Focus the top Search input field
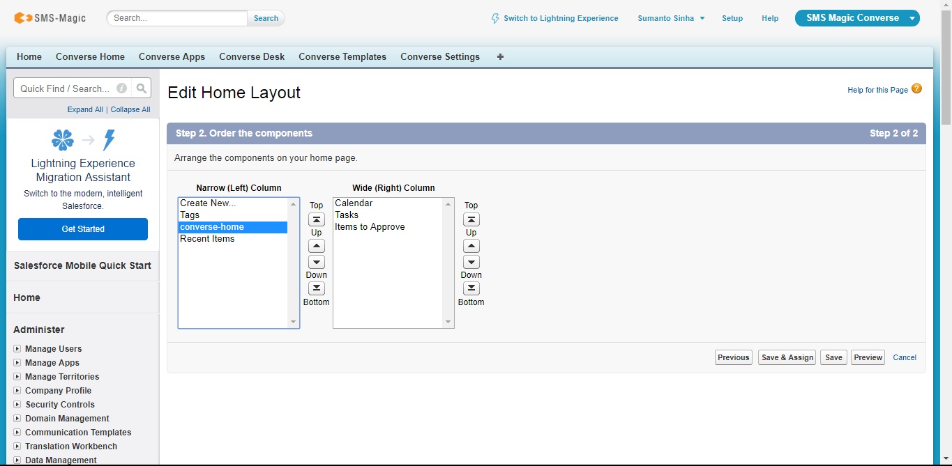 pyautogui.click(x=177, y=18)
